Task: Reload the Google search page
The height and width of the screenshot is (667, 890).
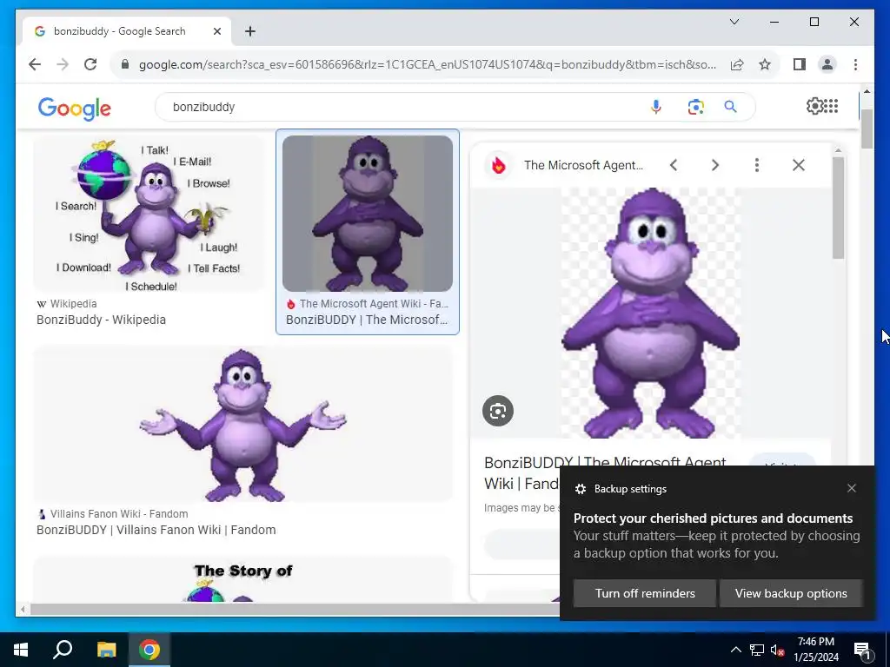Action: pyautogui.click(x=90, y=64)
